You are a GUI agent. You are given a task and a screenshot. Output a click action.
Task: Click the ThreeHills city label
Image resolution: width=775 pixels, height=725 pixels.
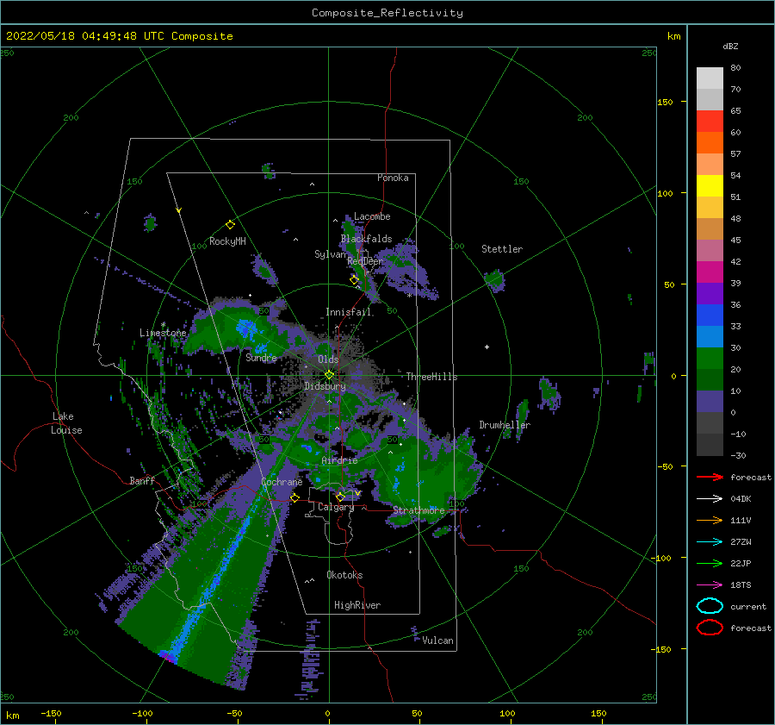(432, 377)
